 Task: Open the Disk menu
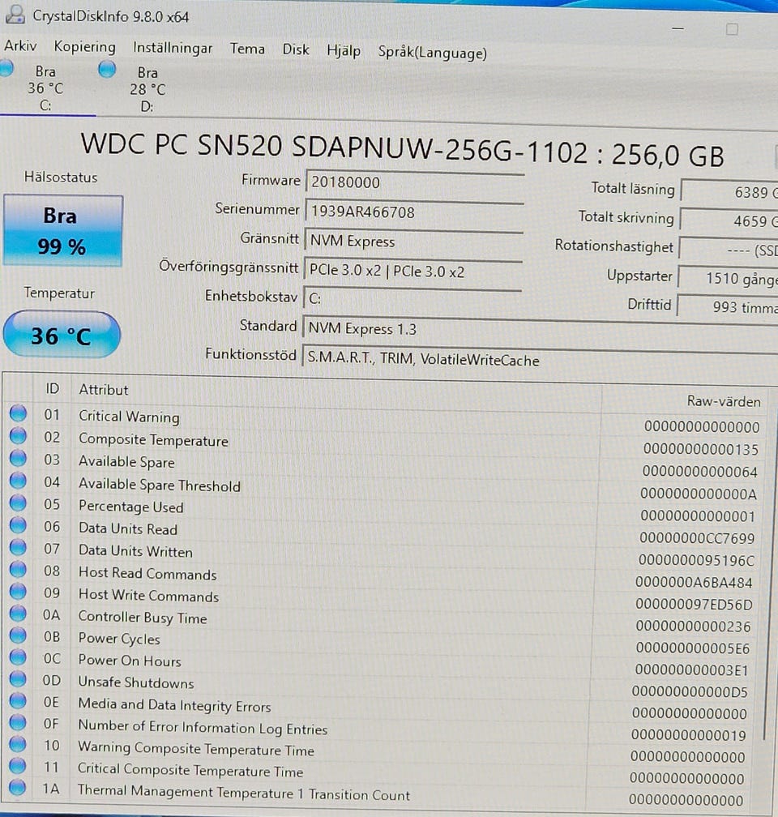pyautogui.click(x=296, y=49)
